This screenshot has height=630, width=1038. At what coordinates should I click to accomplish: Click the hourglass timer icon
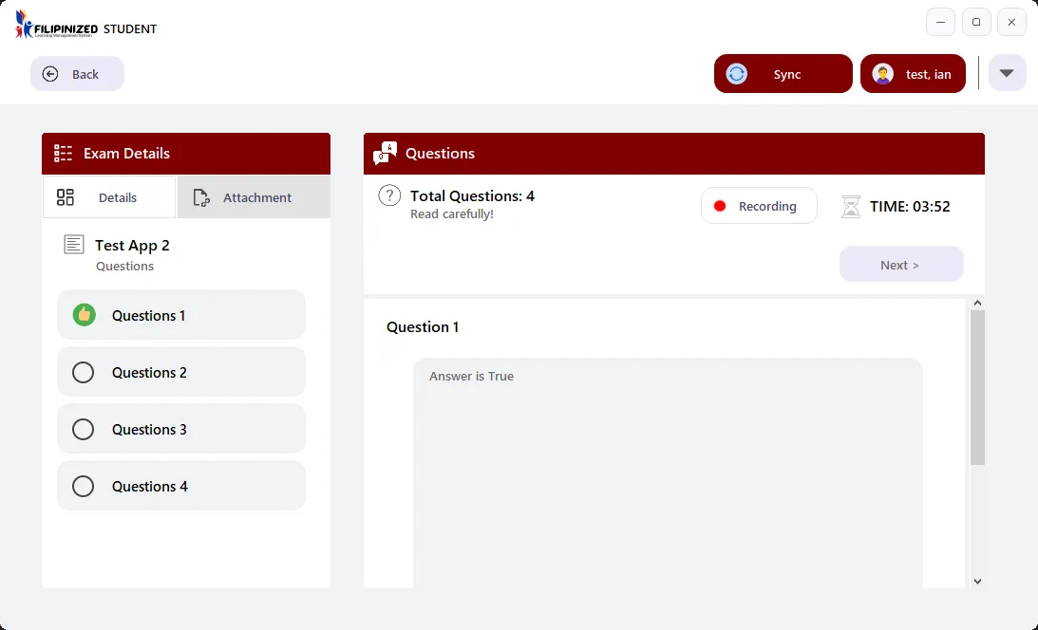[x=851, y=206]
